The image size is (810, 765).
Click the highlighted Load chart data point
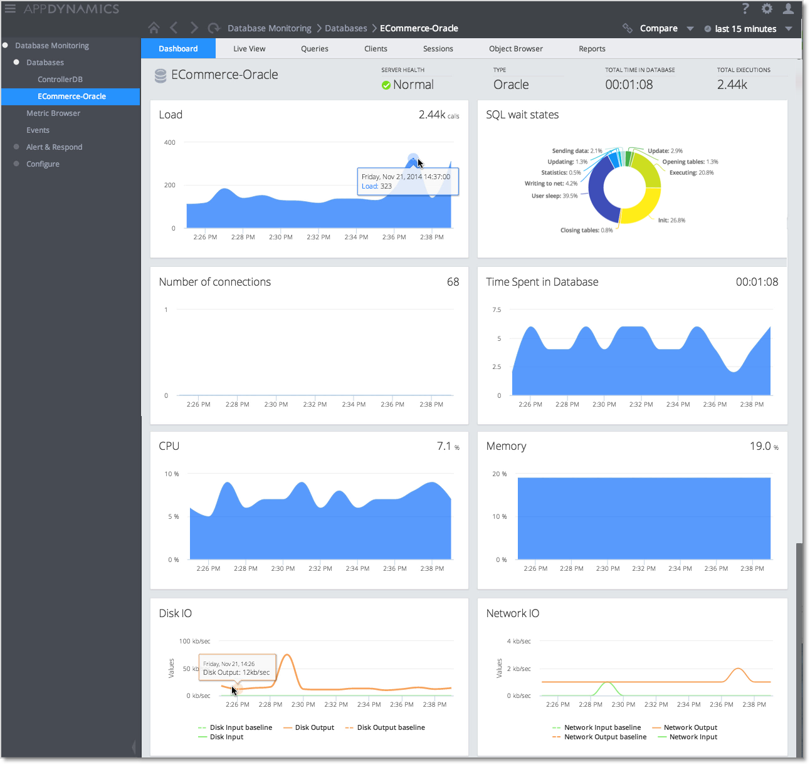coord(413,159)
